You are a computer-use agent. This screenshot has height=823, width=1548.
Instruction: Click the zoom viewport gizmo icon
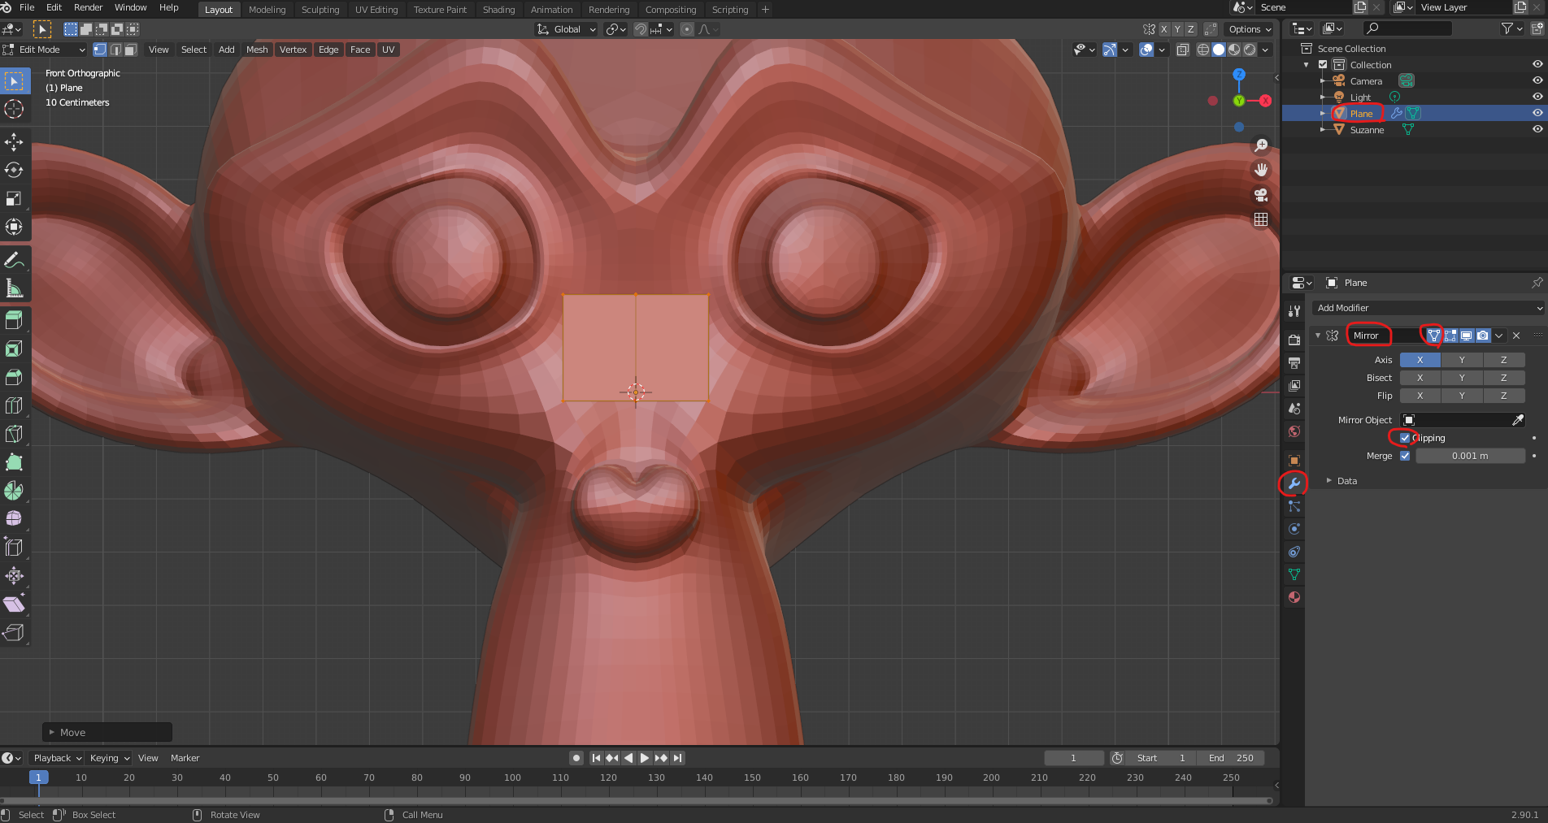(x=1261, y=145)
